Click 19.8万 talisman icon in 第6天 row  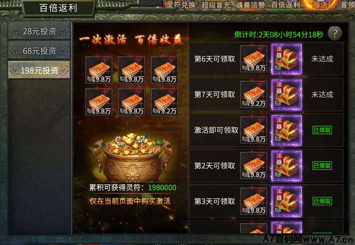pos(254,59)
